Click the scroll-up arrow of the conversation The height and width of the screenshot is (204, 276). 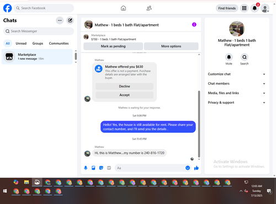(x=199, y=55)
